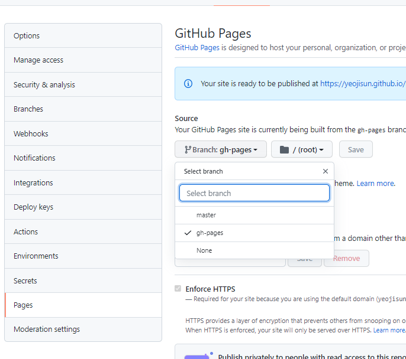
Task: Go to Actions settings
Action: point(83,231)
